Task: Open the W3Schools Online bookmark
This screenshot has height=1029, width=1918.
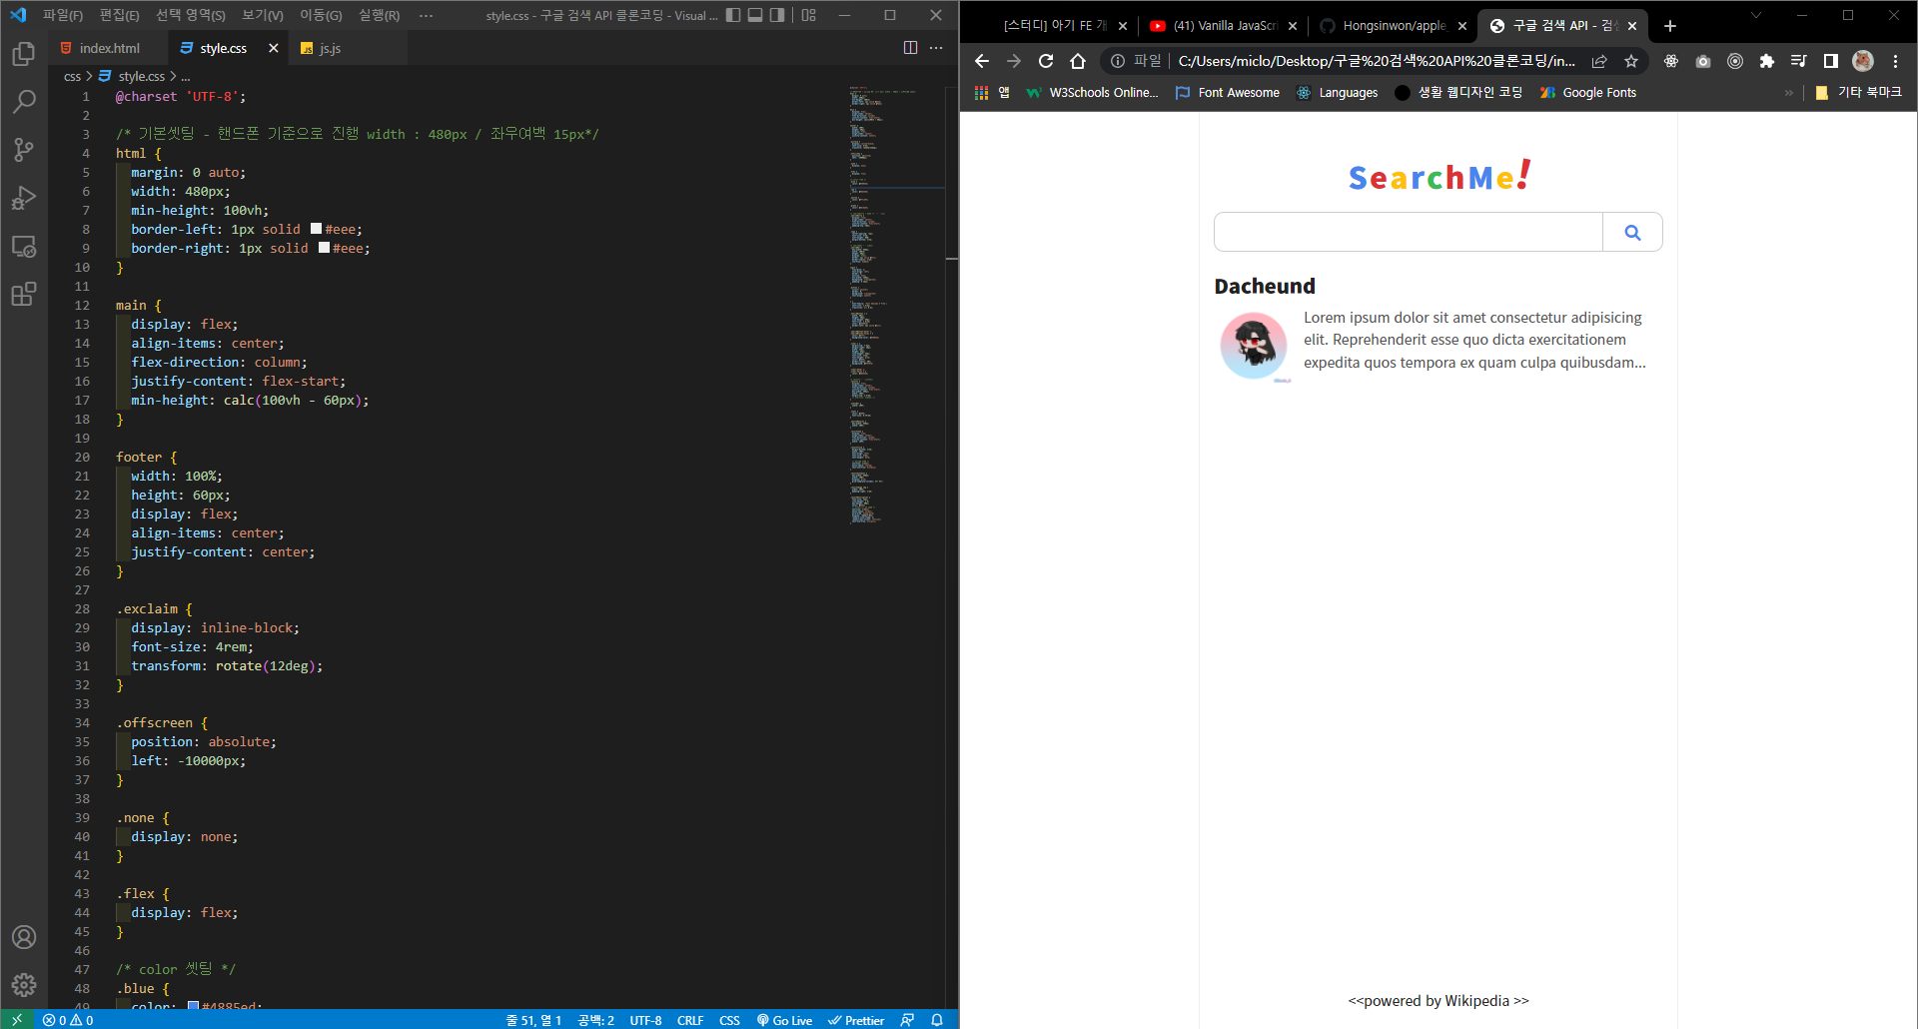Action: coord(1093,92)
